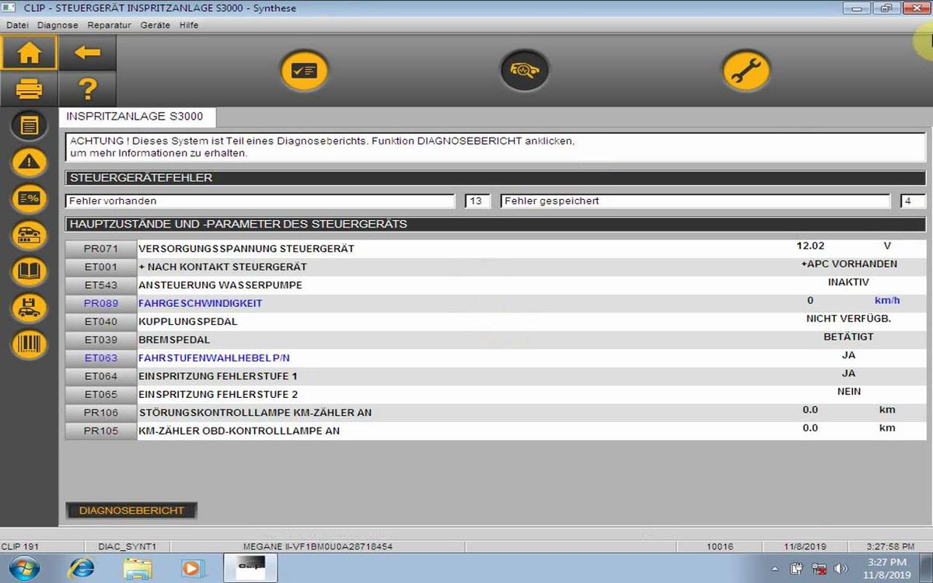Click the ET039 status button
Viewport: 933px width, 583px height.
(x=101, y=340)
